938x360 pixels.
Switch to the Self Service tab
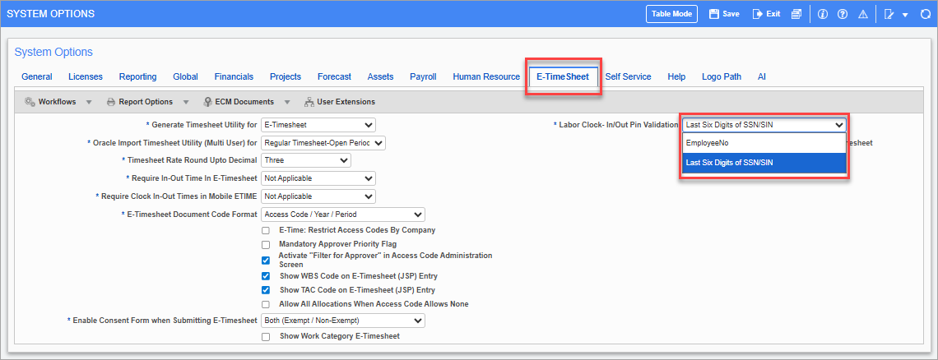pos(628,76)
